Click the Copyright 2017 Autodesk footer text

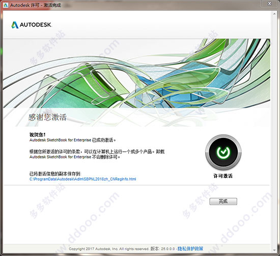point(109,249)
